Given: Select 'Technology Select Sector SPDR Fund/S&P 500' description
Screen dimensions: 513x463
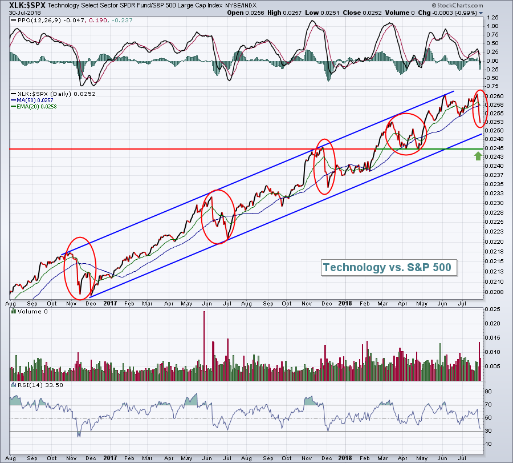Looking at the screenshot, I should click(x=113, y=6).
